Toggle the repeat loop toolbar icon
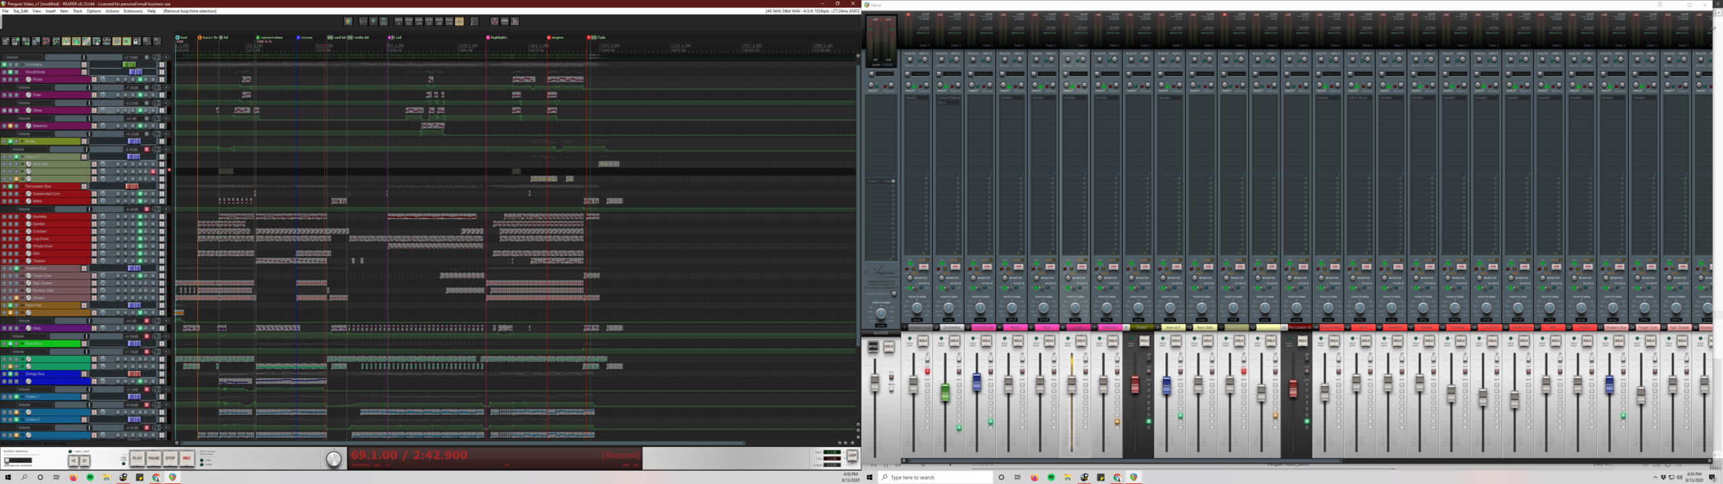The width and height of the screenshot is (1723, 484). pyautogui.click(x=127, y=42)
